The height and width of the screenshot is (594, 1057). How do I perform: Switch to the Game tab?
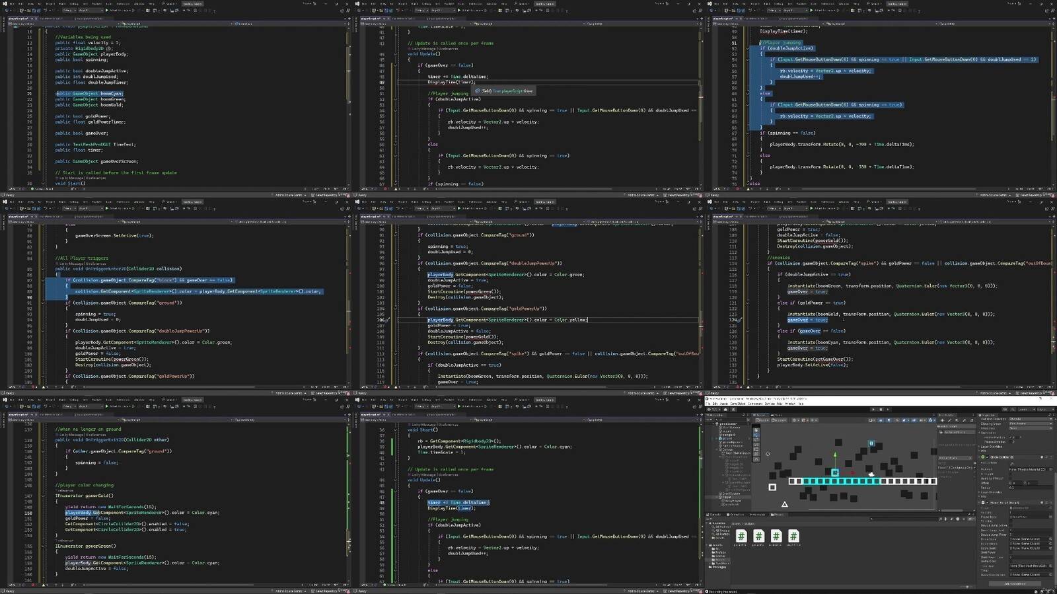pos(777,415)
